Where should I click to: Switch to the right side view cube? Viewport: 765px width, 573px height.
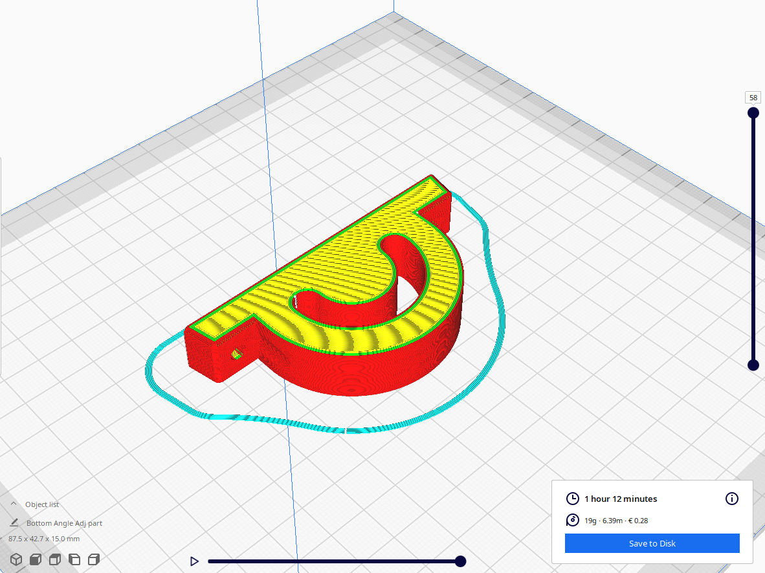coord(94,559)
